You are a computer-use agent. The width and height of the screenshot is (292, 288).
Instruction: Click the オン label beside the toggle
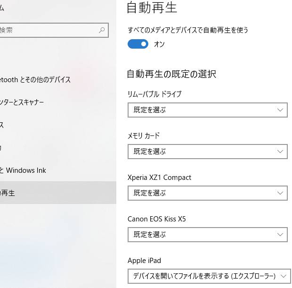159,44
